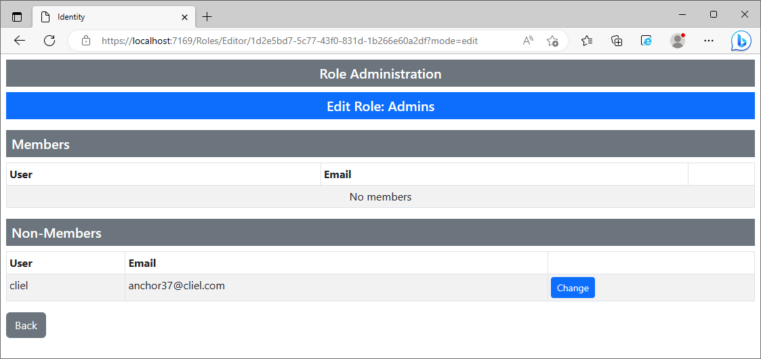Open the Read aloud icon

(x=528, y=41)
